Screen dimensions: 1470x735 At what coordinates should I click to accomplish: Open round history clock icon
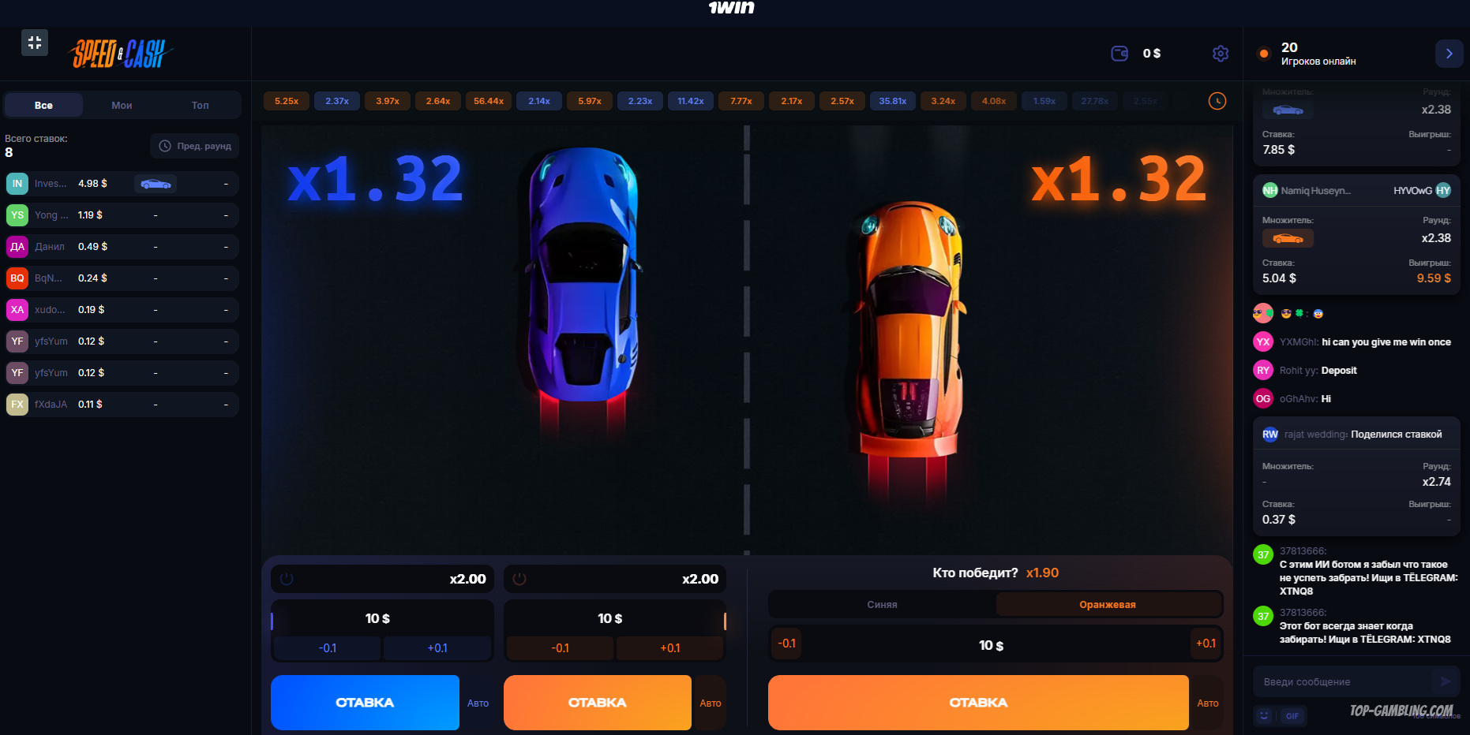click(x=1217, y=101)
